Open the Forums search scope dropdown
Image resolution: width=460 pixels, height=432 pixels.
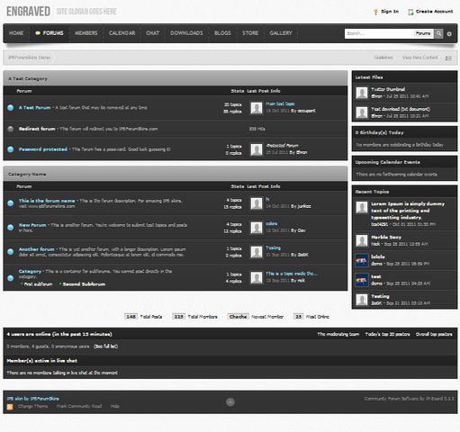(423, 33)
